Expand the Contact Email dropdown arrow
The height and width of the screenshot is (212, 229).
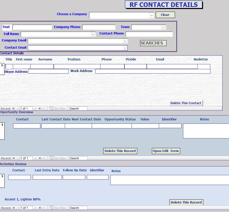125,48
